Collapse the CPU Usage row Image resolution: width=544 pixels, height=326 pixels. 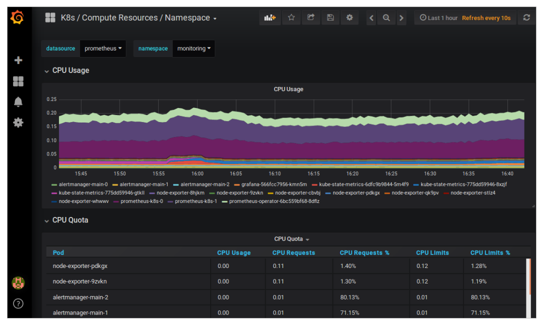70,70
